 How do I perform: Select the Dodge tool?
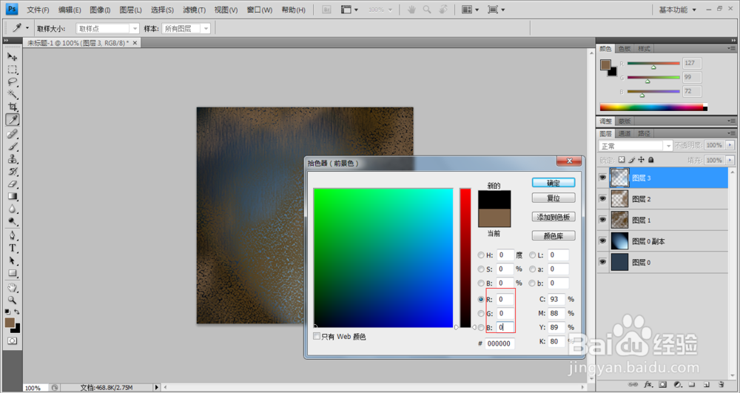pos(13,221)
